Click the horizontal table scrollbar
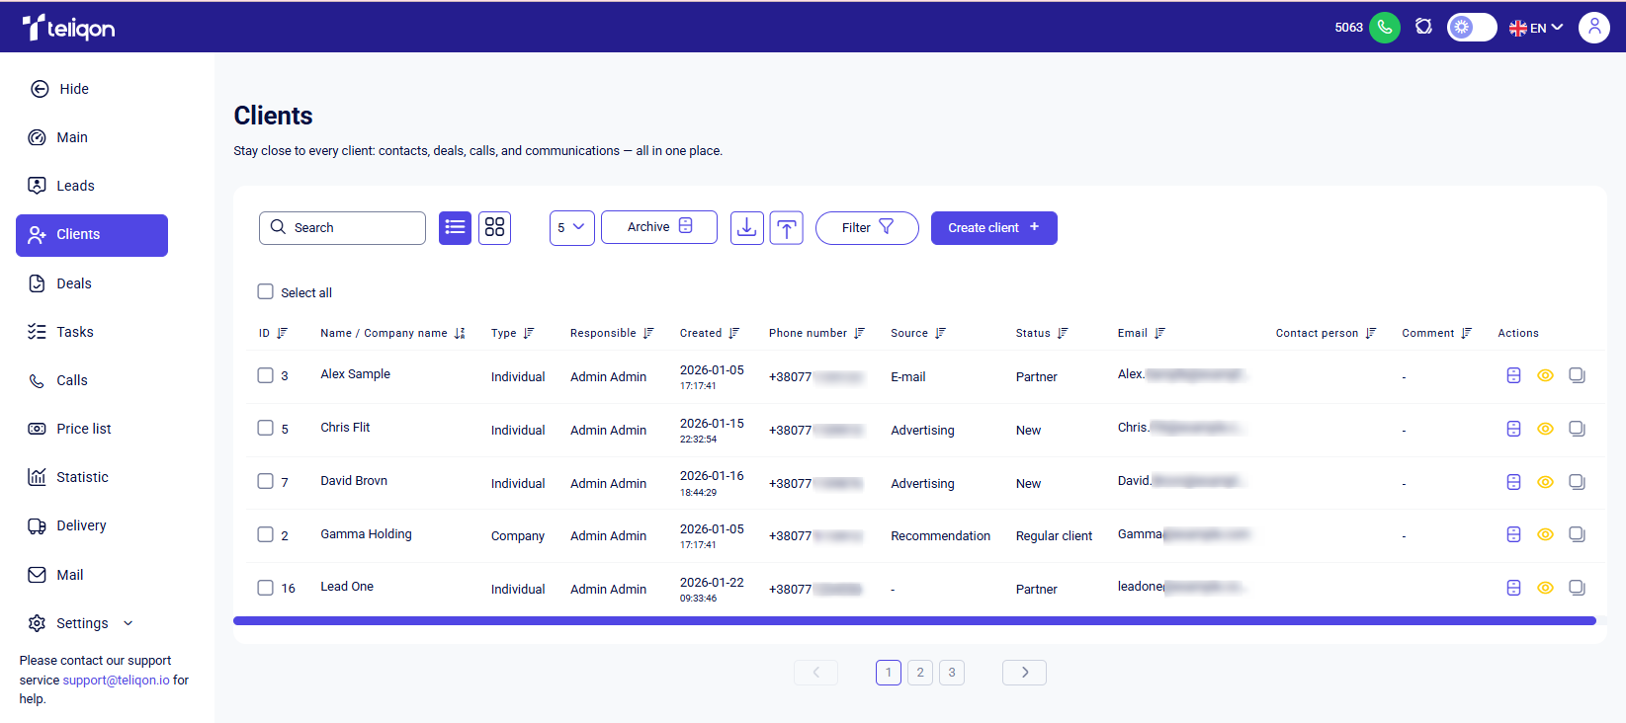The image size is (1626, 723). pyautogui.click(x=914, y=621)
